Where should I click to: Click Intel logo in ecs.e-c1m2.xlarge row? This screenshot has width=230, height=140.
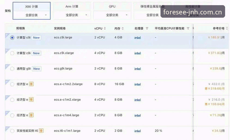(138, 100)
